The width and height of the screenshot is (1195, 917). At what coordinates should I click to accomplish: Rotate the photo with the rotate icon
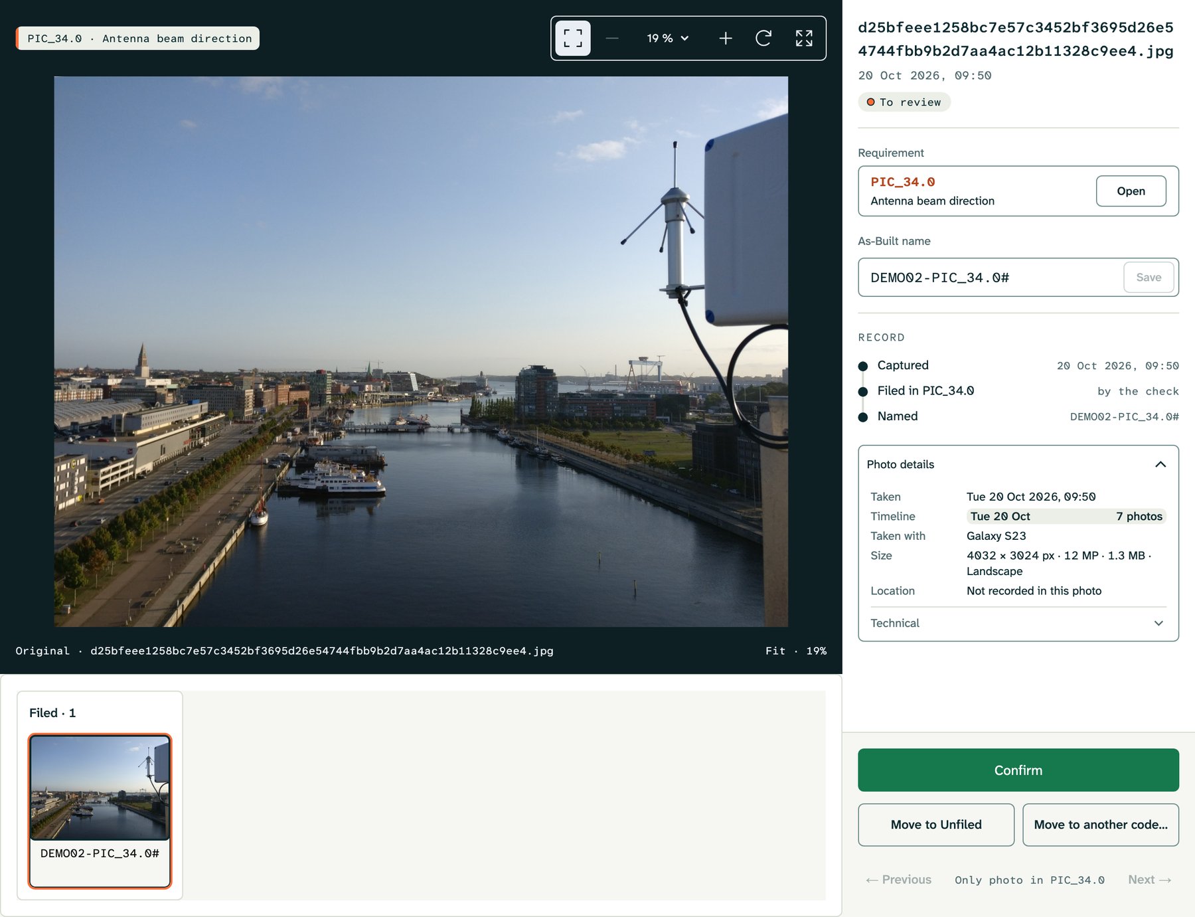(x=763, y=39)
